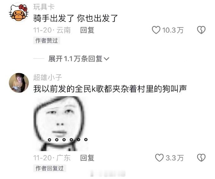Like the comment by 超雄小子
This screenshot has height=179, width=215.
[x=159, y=158]
